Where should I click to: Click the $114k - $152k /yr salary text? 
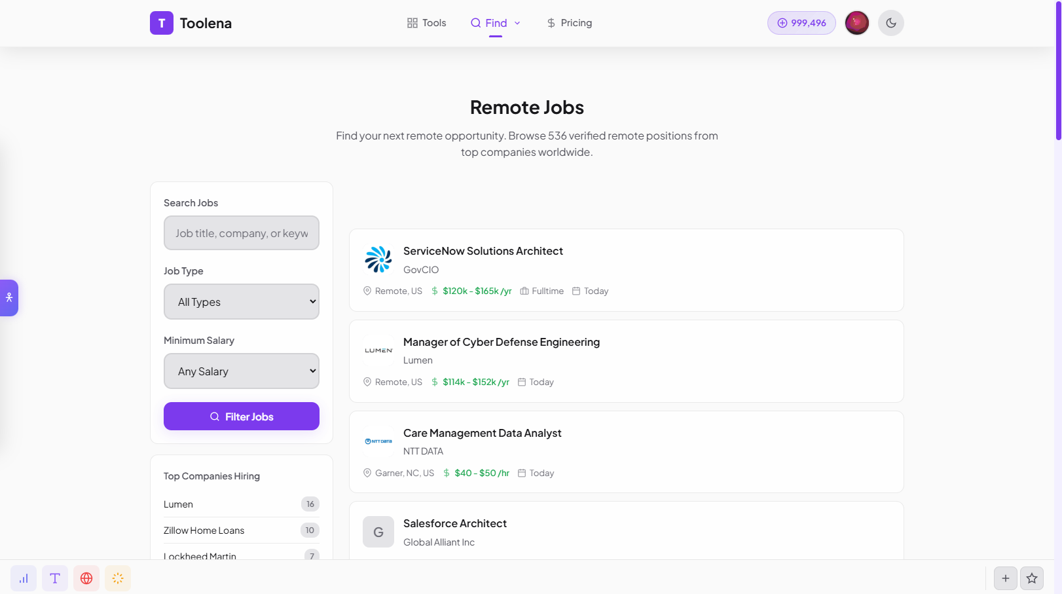(x=476, y=382)
